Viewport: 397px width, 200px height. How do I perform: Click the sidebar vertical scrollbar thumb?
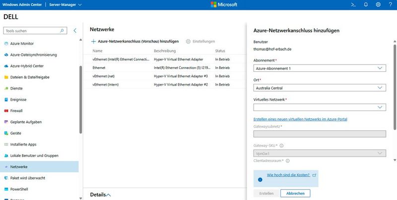(81, 100)
